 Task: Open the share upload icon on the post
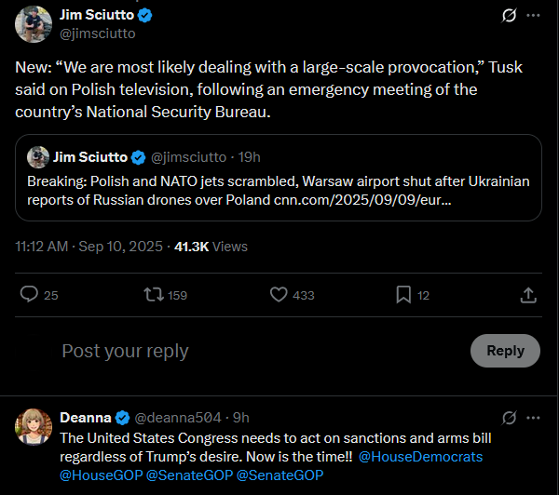(528, 295)
